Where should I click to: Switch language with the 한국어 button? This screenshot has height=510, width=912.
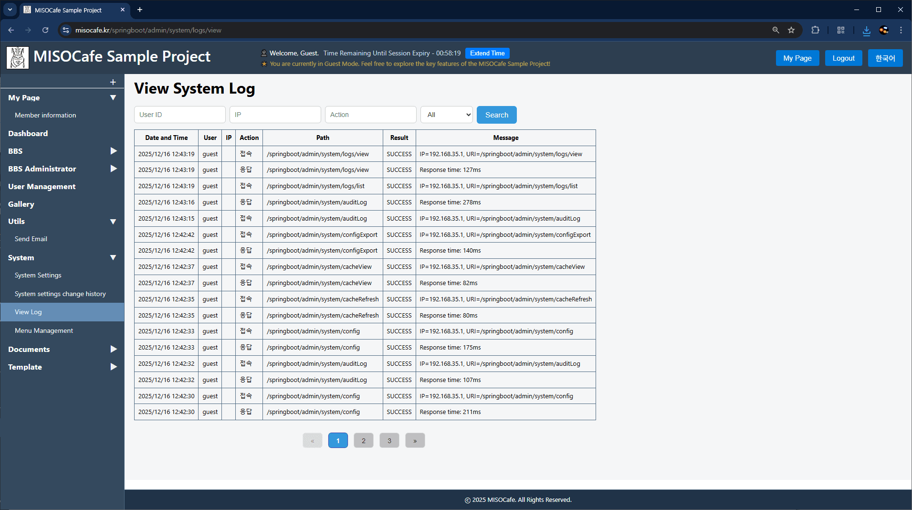(x=885, y=58)
